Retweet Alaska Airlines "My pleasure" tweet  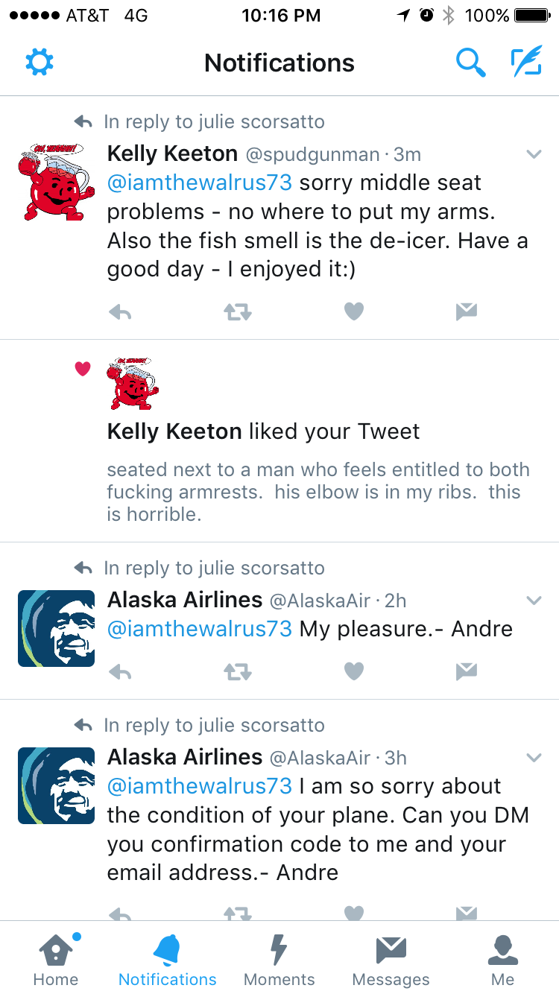click(238, 672)
